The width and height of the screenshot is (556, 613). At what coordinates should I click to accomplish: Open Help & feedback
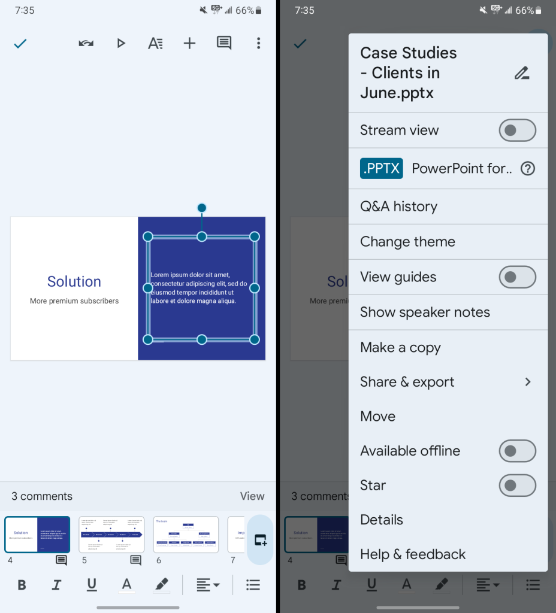coord(413,554)
